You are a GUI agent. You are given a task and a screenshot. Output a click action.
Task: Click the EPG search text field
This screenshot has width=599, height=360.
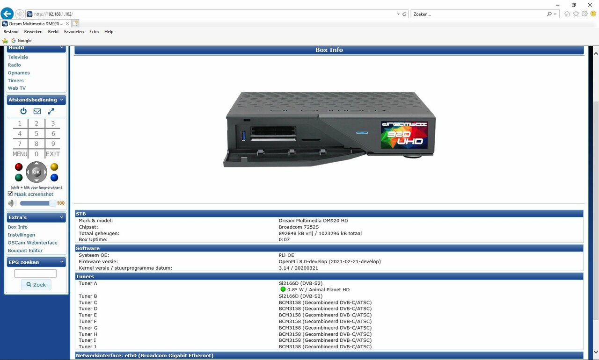click(x=35, y=274)
